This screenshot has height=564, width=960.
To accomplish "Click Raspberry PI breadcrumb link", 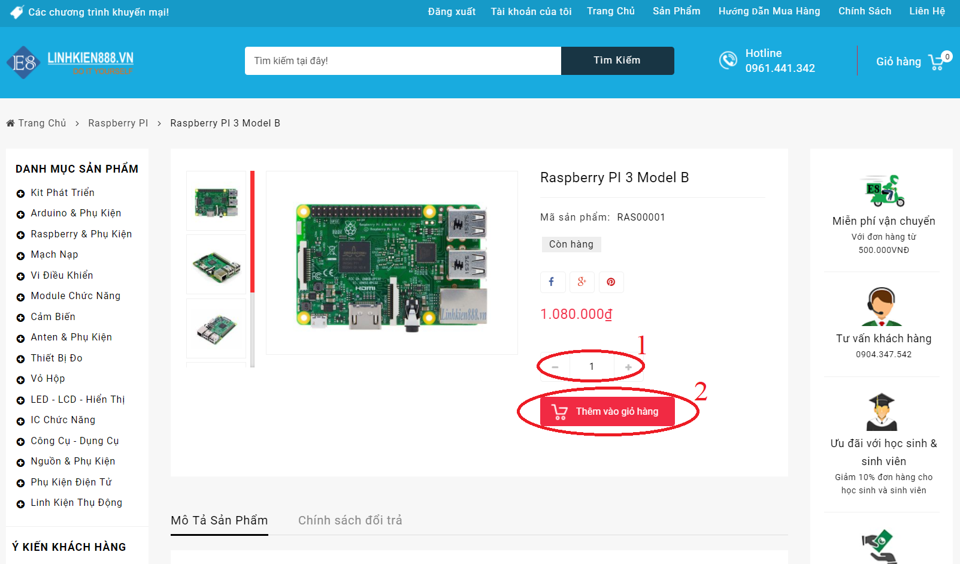I will point(118,123).
